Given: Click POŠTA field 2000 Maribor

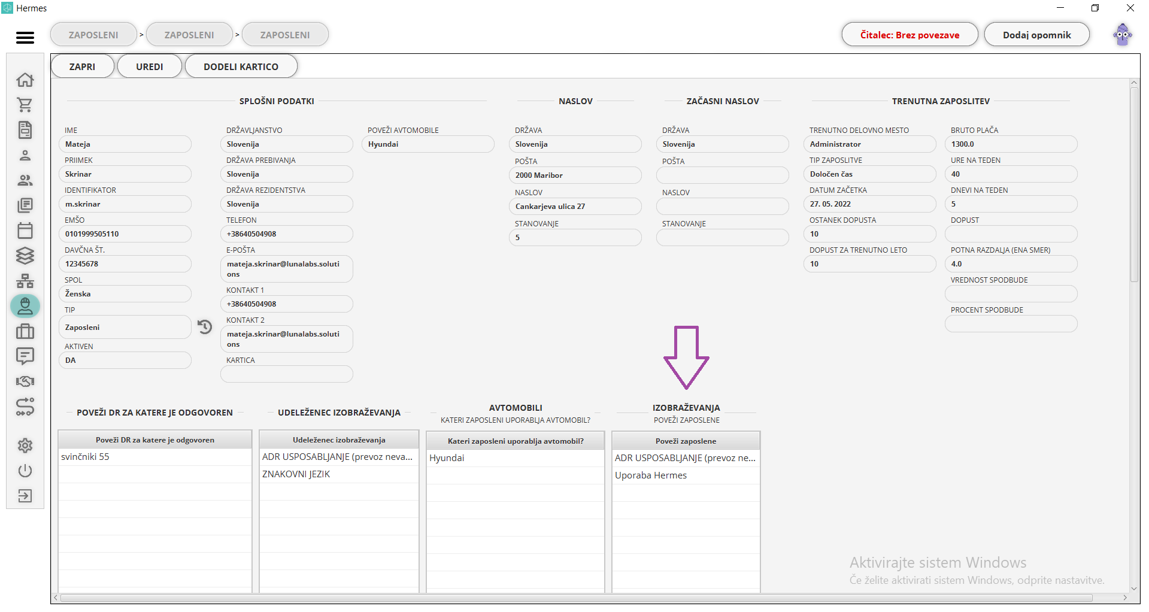Looking at the screenshot, I should pyautogui.click(x=575, y=175).
